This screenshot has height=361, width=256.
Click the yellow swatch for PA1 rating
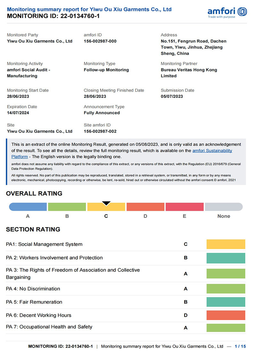[226, 244]
